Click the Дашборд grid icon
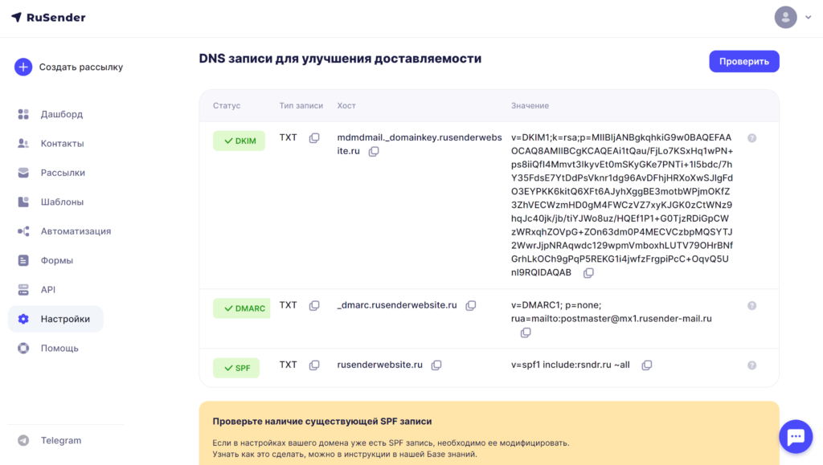Screen dimensions: 823x465 (x=23, y=114)
